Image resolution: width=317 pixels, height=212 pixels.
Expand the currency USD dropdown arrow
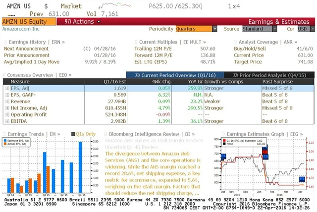point(313,29)
